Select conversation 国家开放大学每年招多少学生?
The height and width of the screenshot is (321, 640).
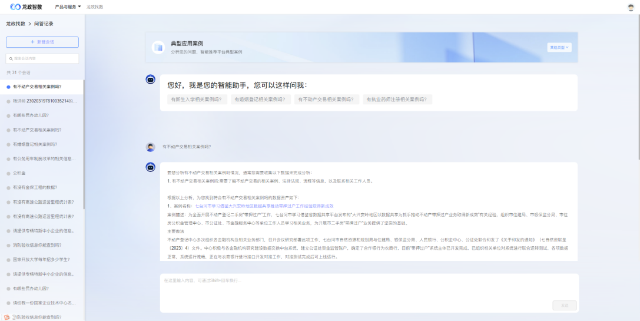pos(43,260)
